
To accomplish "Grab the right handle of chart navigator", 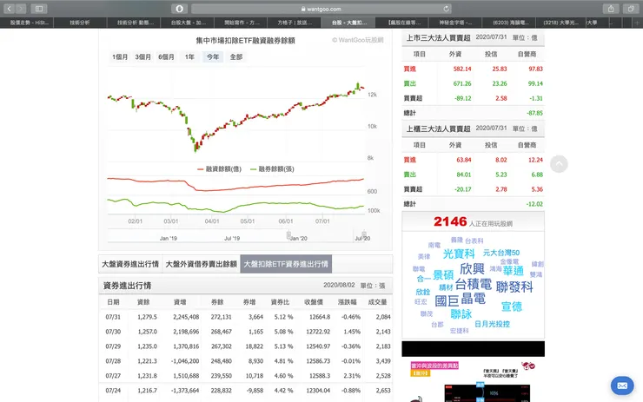I will tap(364, 234).
